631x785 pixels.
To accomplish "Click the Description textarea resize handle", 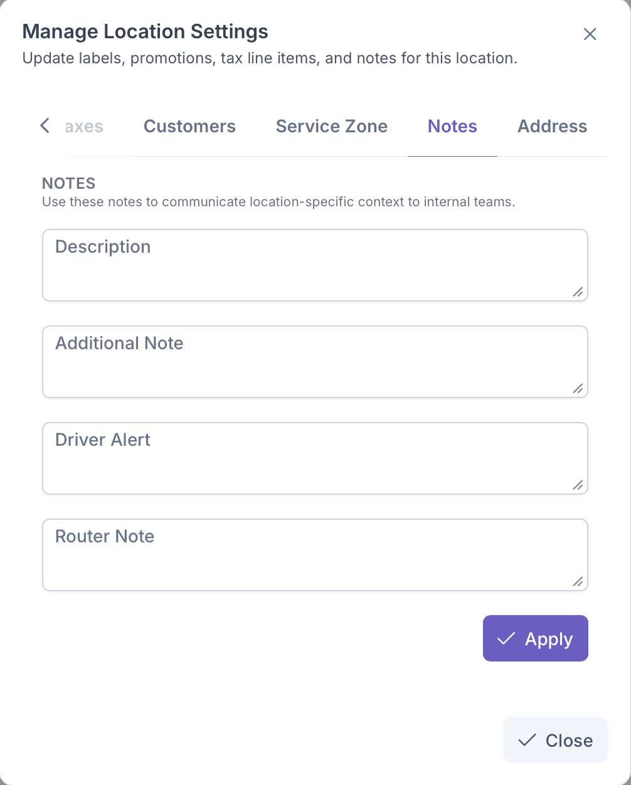I will [x=578, y=292].
